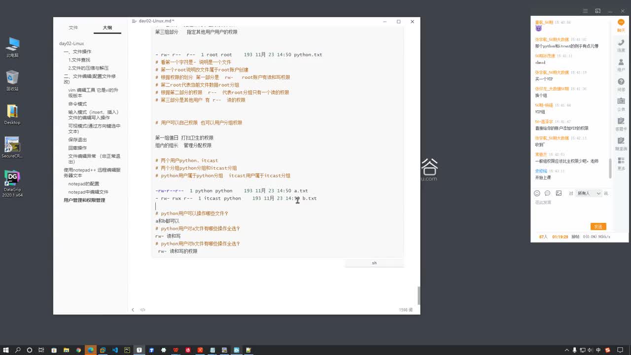Open vim 编辑工具 outline entry
This screenshot has width=631, height=355.
coord(93,93)
